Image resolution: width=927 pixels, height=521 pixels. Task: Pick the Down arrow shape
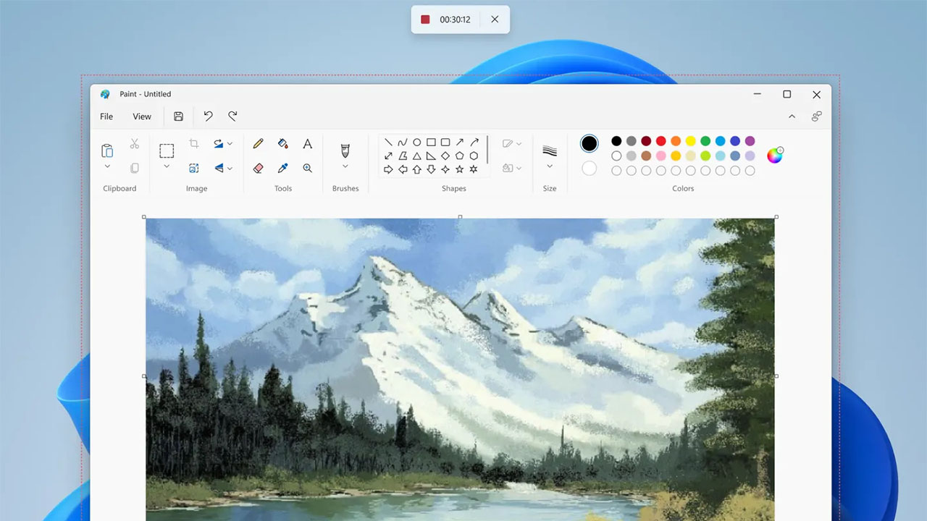click(x=431, y=169)
